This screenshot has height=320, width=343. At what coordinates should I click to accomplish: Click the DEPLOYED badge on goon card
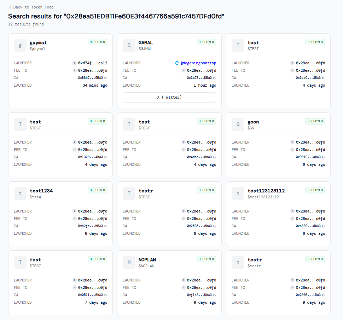click(315, 121)
